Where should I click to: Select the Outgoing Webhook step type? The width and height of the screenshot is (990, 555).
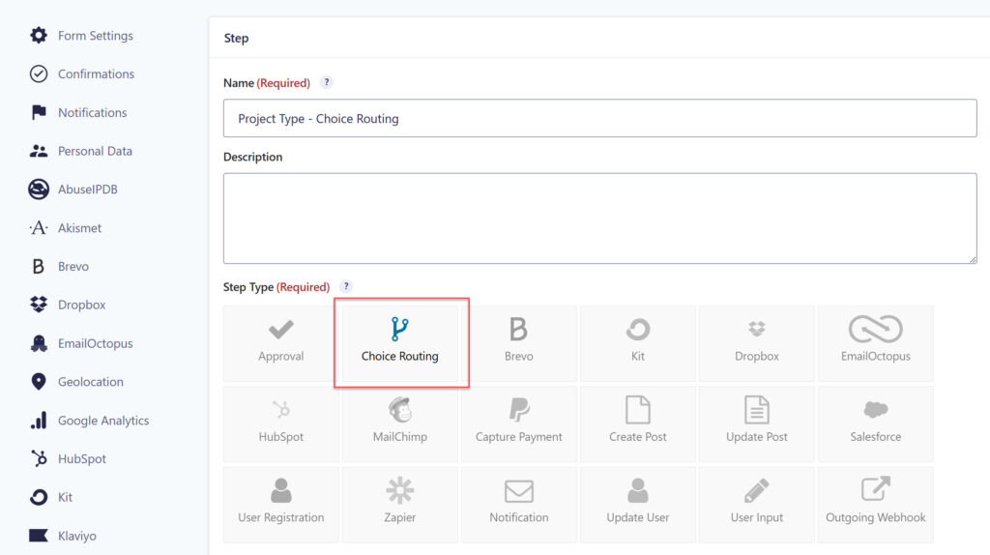pyautogui.click(x=875, y=505)
